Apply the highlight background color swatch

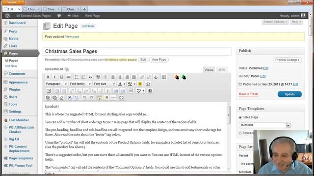click(130, 84)
